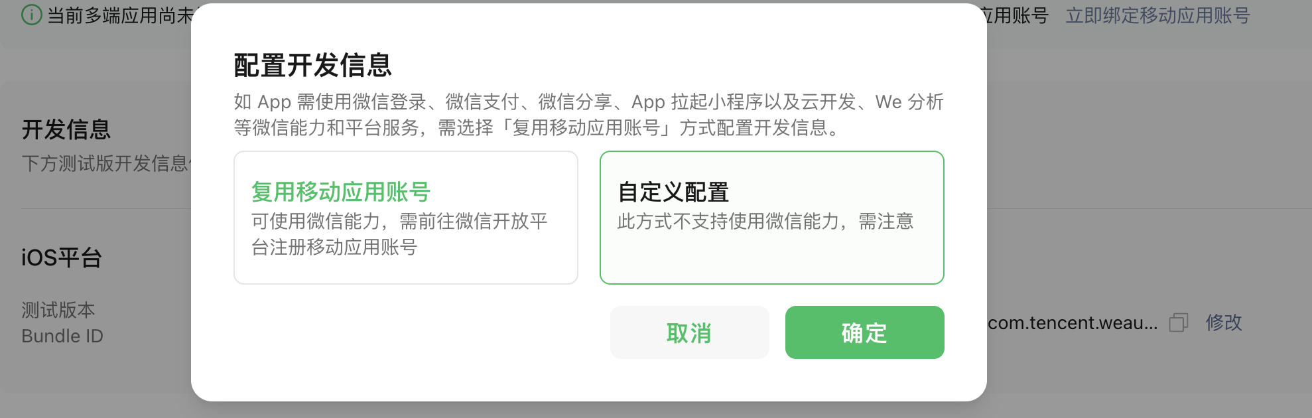Dismiss the dialog with 取消
This screenshot has width=1312, height=418.
690,332
